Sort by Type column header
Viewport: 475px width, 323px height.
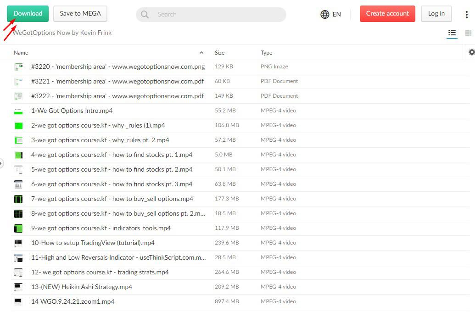pos(266,53)
